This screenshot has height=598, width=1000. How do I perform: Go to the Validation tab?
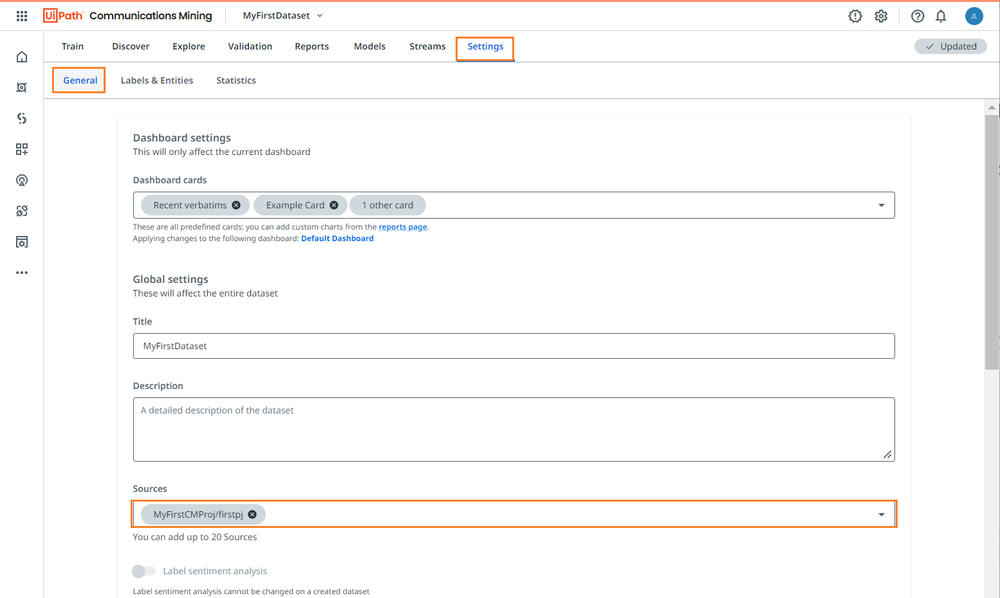(250, 46)
